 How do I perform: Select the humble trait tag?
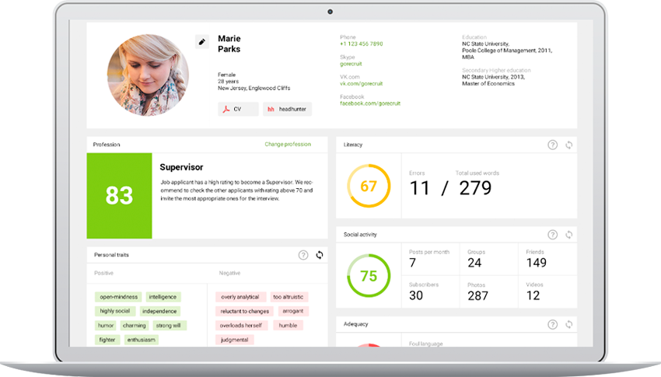(x=288, y=326)
